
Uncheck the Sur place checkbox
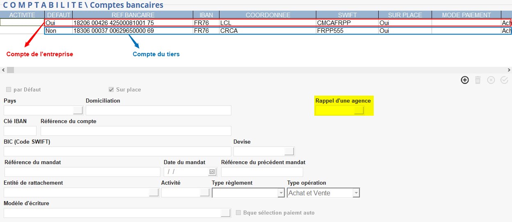[111, 89]
